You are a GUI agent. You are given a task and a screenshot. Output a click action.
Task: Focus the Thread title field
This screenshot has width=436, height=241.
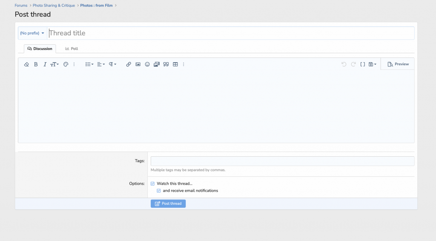[x=231, y=33]
